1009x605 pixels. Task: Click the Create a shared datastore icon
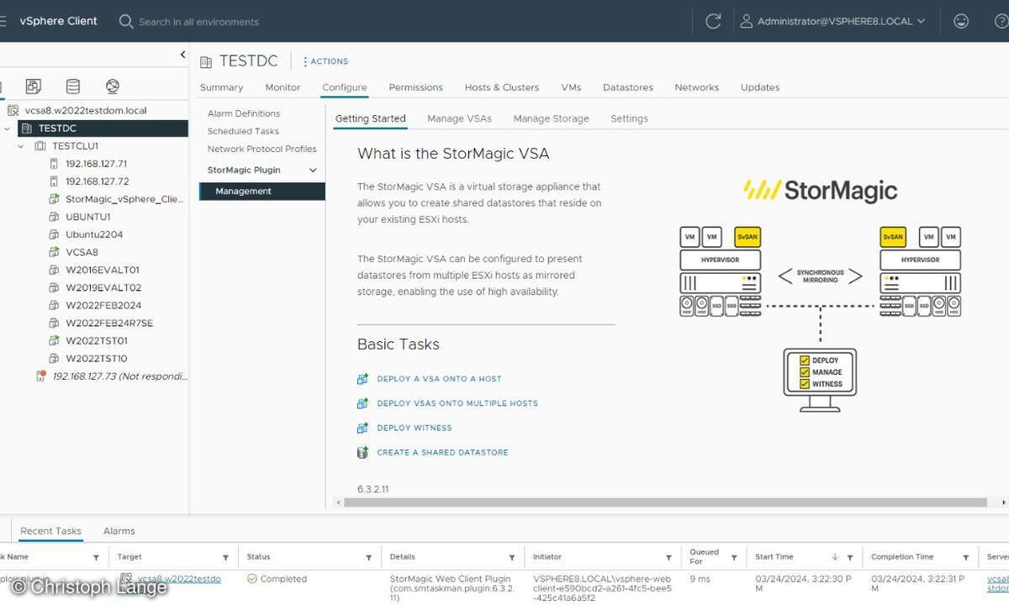(x=362, y=452)
